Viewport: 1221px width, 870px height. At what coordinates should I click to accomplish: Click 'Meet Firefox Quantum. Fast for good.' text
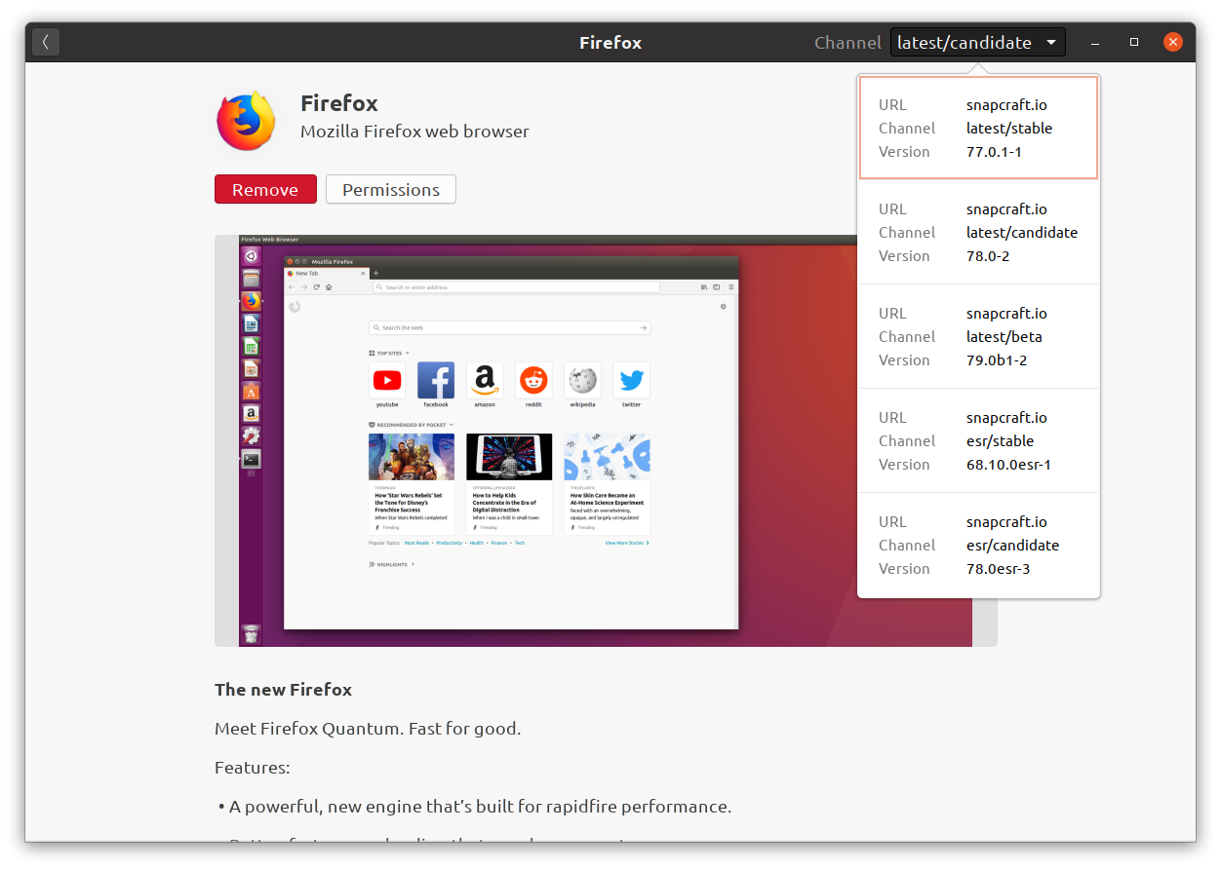pyautogui.click(x=368, y=729)
